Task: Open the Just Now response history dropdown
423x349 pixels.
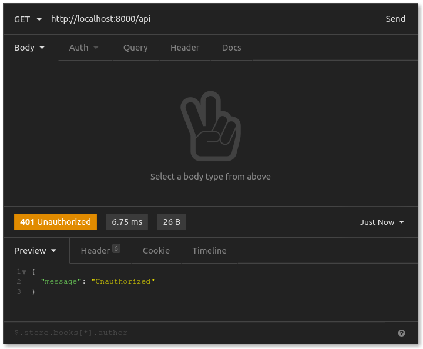Action: point(382,222)
